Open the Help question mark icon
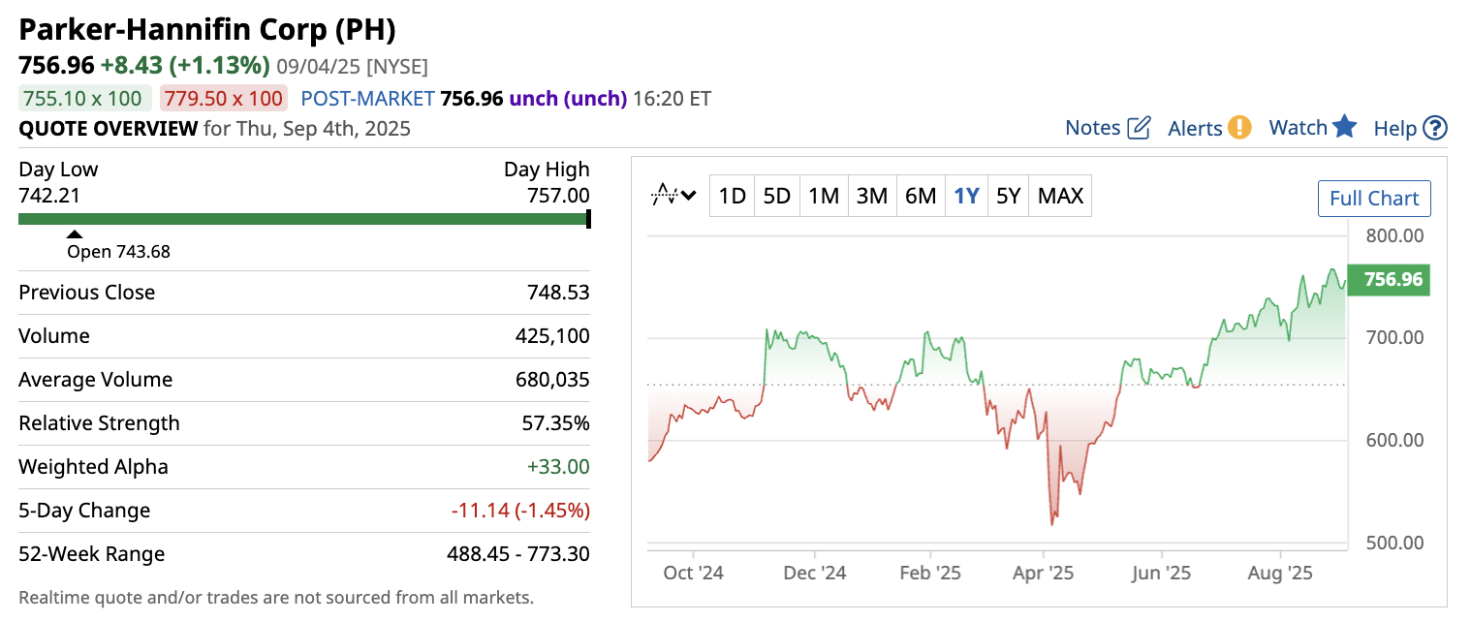This screenshot has width=1471, height=622. [x=1435, y=128]
